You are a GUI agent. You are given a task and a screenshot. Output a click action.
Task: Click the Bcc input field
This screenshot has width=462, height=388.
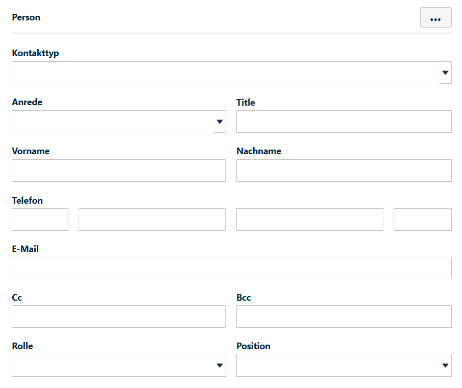pos(344,317)
